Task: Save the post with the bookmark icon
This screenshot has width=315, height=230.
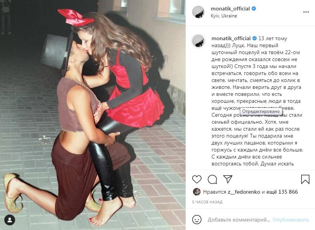Action: (305, 179)
